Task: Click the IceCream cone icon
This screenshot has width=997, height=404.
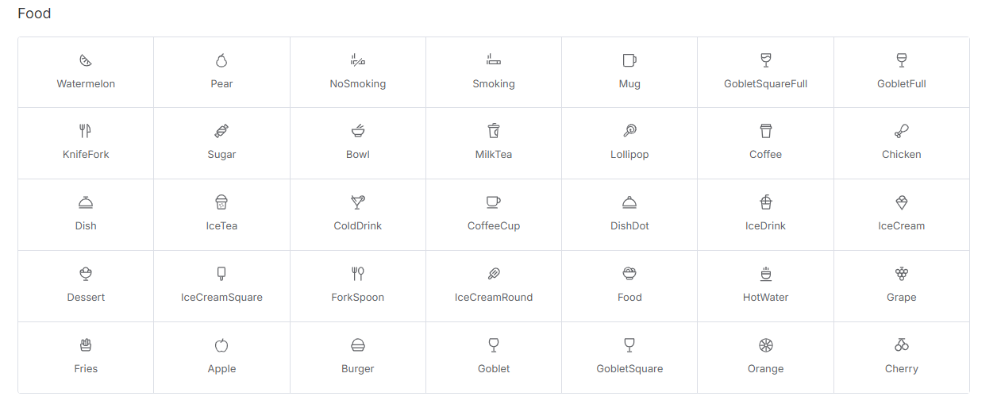Action: pyautogui.click(x=902, y=202)
